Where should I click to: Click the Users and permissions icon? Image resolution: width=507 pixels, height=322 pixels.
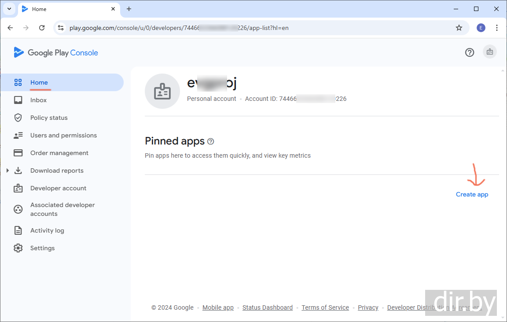(18, 135)
